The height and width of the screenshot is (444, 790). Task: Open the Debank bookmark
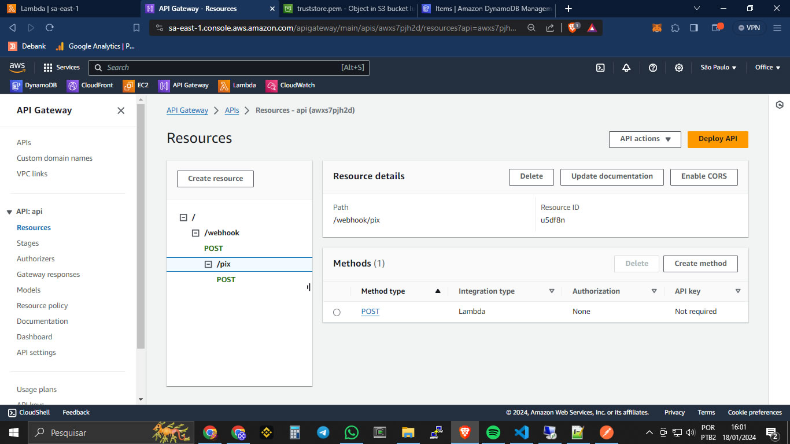pyautogui.click(x=27, y=46)
